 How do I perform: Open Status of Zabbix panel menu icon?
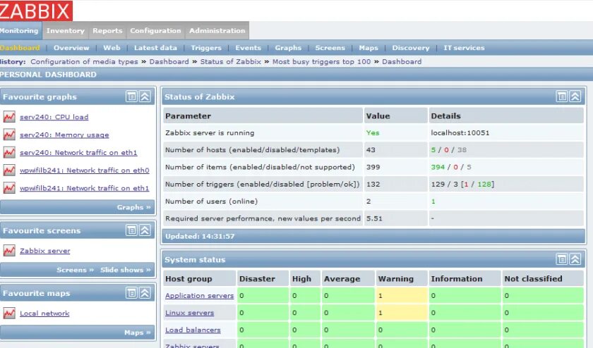tap(562, 97)
